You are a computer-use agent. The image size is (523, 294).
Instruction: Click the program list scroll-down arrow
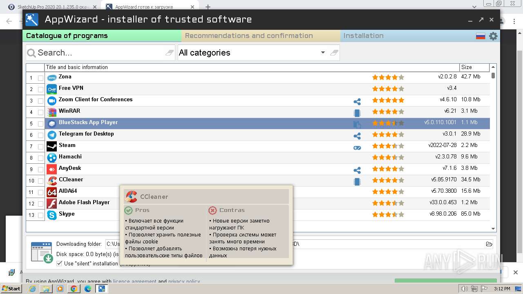tap(493, 229)
